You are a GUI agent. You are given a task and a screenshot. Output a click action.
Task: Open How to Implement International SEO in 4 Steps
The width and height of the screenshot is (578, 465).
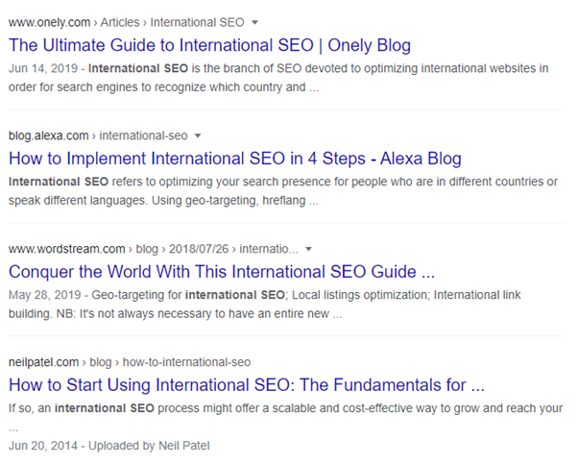[235, 159]
